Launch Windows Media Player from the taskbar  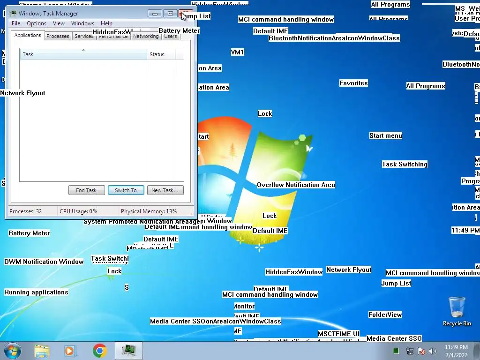click(x=70, y=351)
